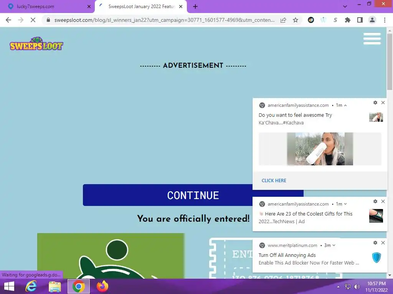Dismiss the Coolest Gifts notification
This screenshot has width=393, height=294.
click(x=383, y=201)
